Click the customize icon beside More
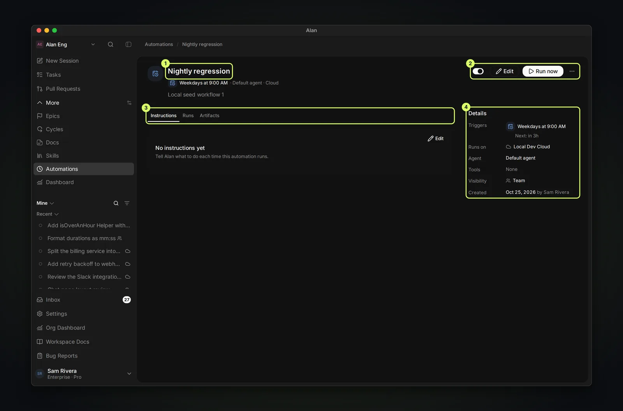The height and width of the screenshot is (411, 623). pyautogui.click(x=129, y=103)
